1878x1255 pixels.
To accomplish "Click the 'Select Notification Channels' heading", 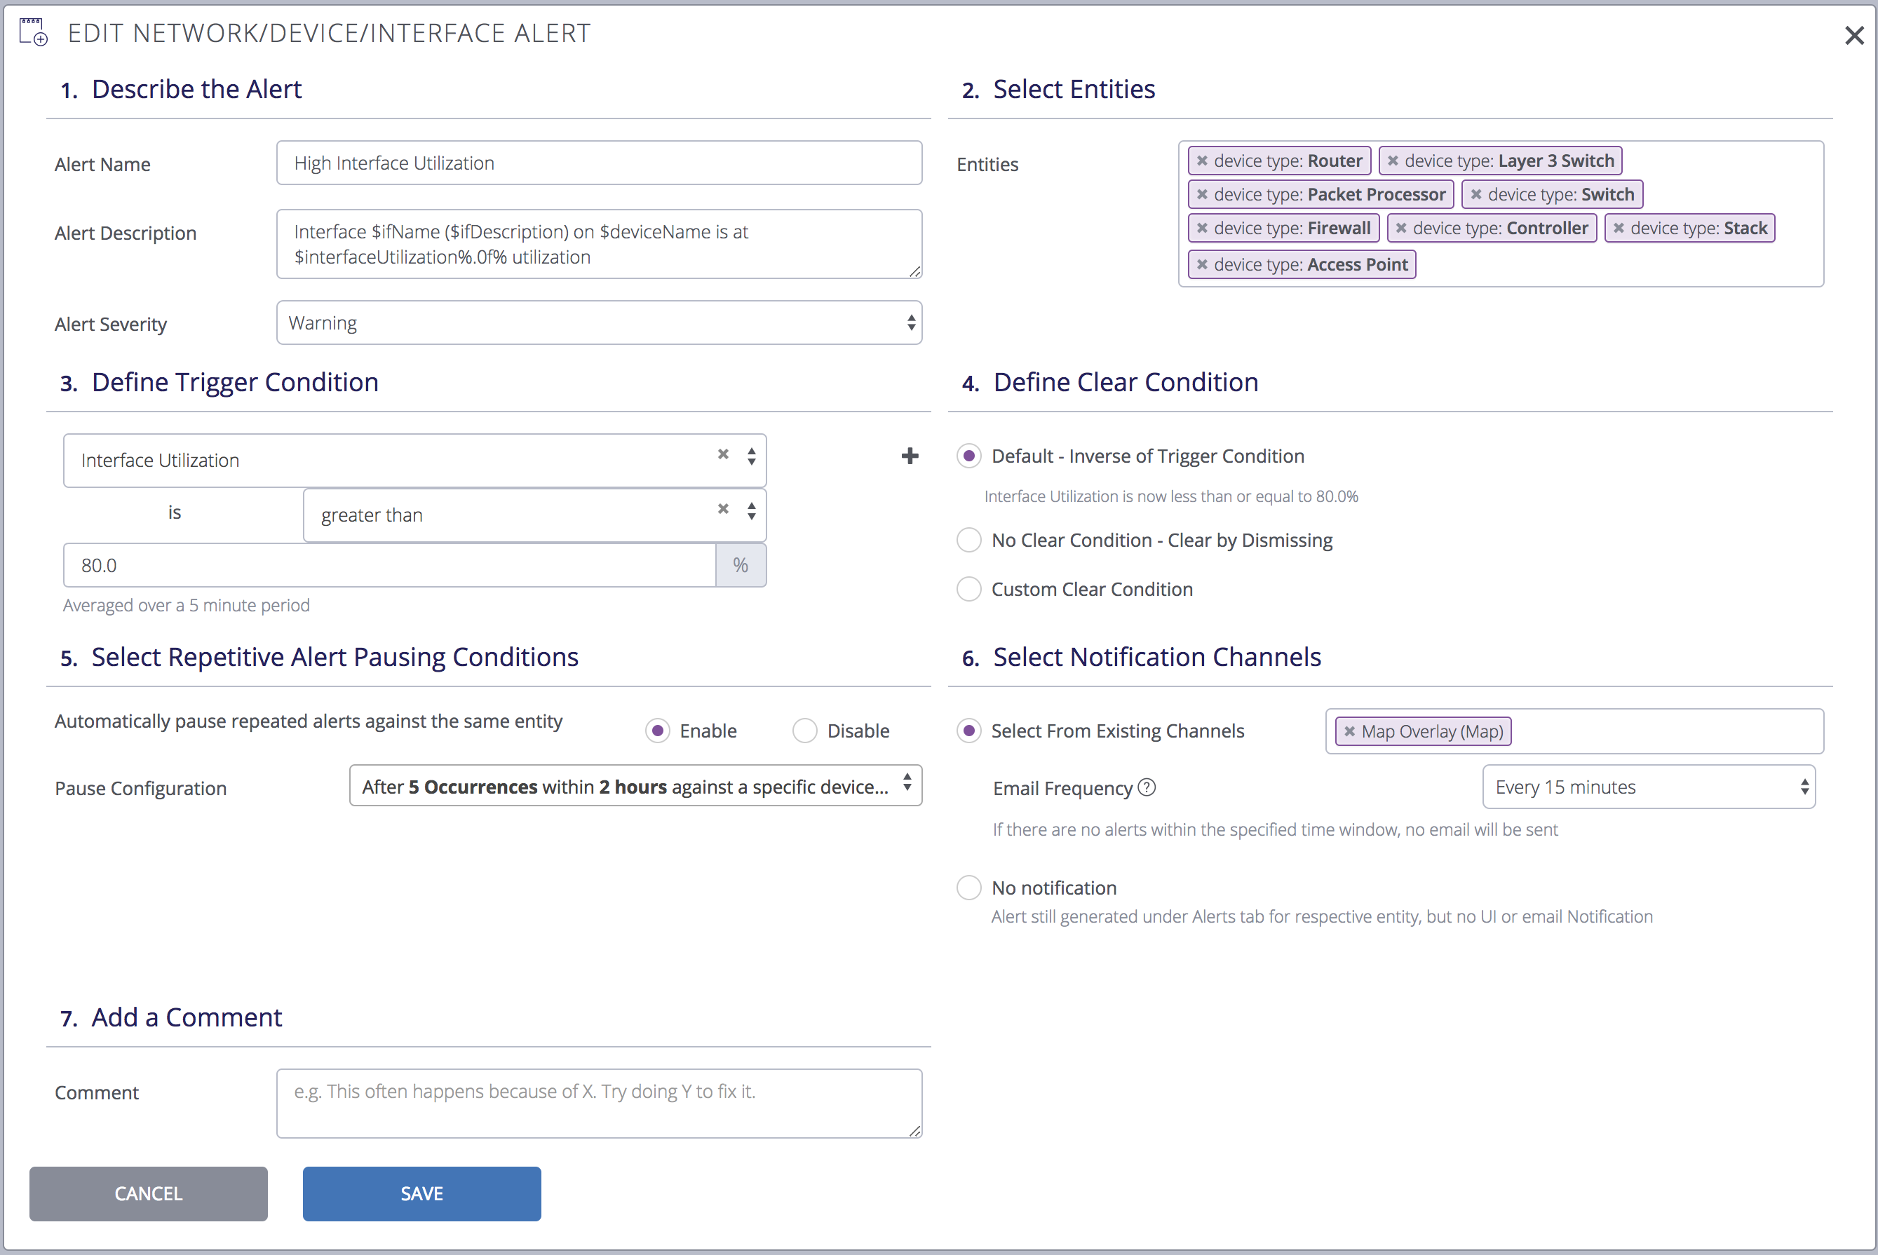I will 1156,657.
